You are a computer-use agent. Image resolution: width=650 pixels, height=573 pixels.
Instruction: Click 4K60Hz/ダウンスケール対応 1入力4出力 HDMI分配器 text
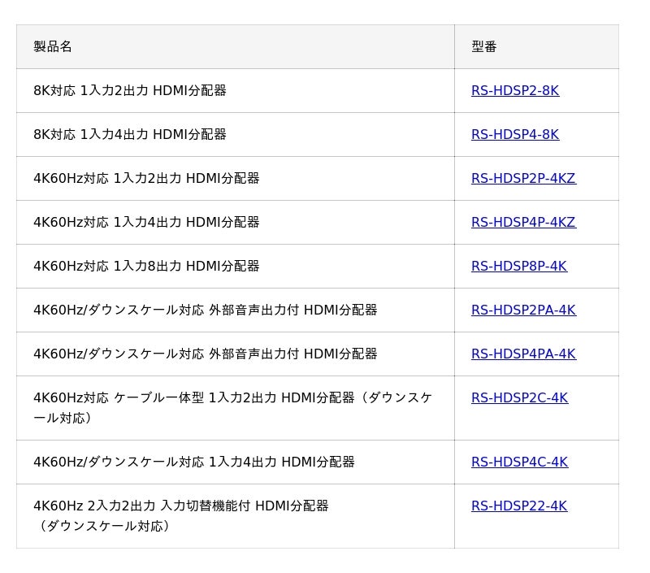click(194, 462)
